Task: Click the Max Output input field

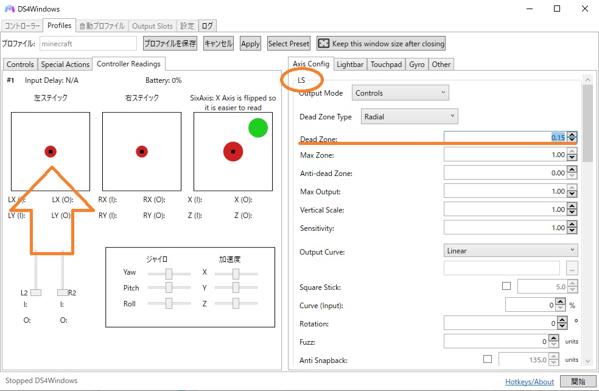Action: point(505,191)
